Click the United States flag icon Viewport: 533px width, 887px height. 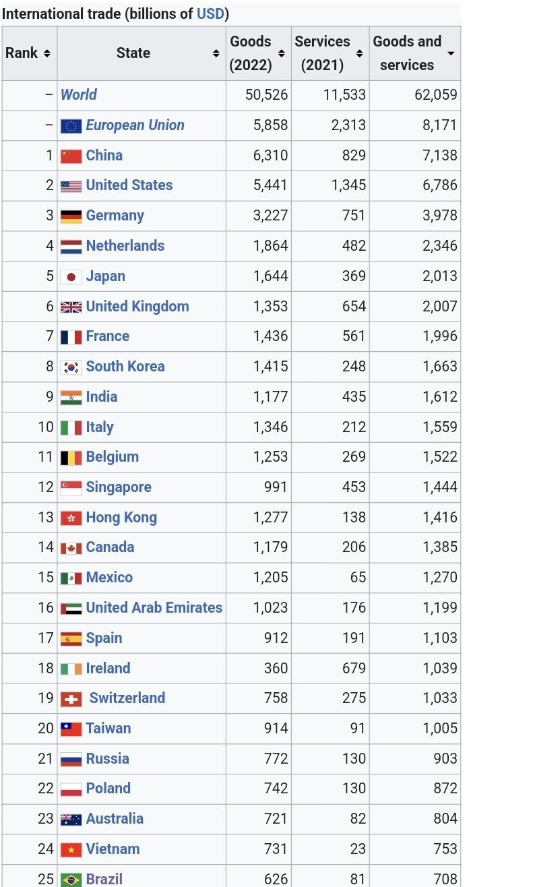(x=71, y=186)
